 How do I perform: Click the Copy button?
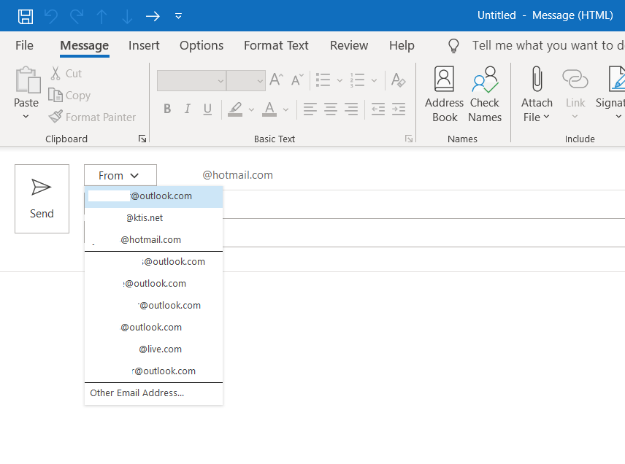tap(70, 95)
